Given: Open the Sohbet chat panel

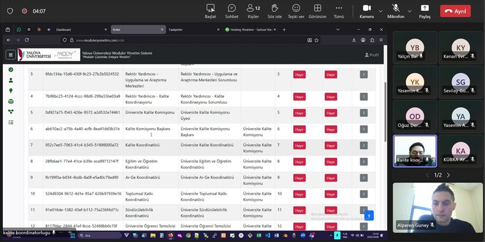Looking at the screenshot, I should tap(231, 11).
